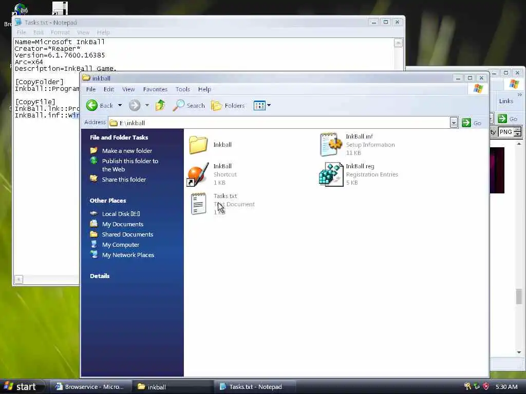
Task: Click My Network Places icon
Action: (94, 254)
